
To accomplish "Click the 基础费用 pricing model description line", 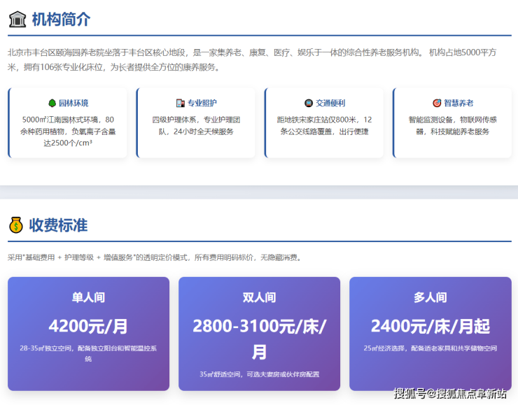I will (154, 257).
